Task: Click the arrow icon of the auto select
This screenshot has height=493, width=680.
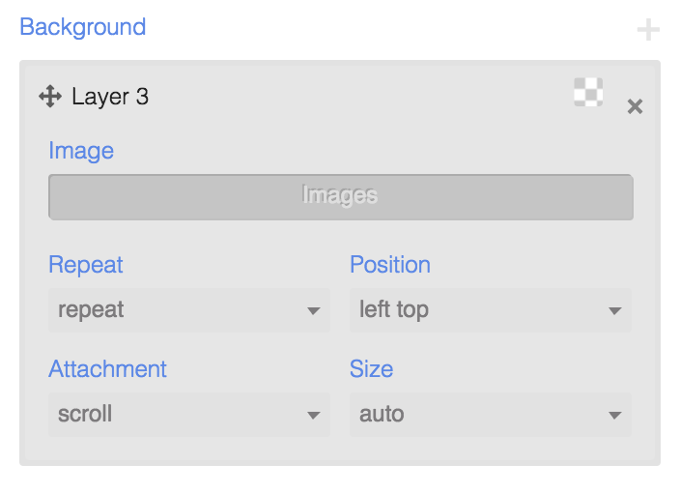Action: tap(615, 416)
